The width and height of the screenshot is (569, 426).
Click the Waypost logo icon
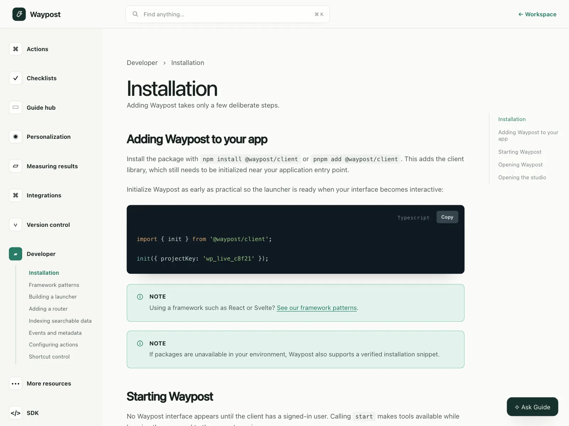click(x=19, y=14)
